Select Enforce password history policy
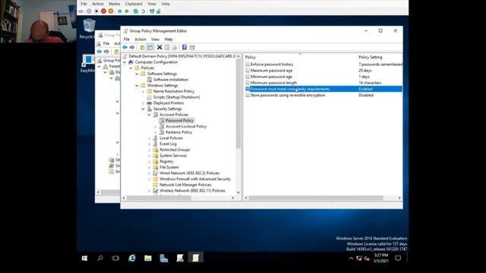Screen dimensions: 486x273 coord(272,64)
